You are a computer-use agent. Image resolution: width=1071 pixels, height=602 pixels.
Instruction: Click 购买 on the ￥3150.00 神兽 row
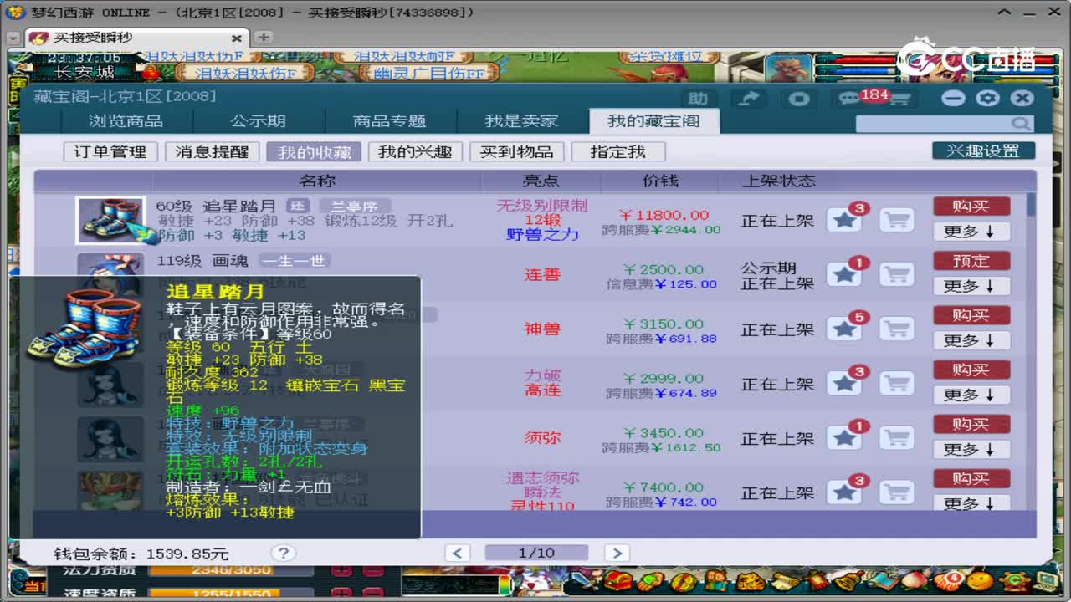(x=971, y=315)
